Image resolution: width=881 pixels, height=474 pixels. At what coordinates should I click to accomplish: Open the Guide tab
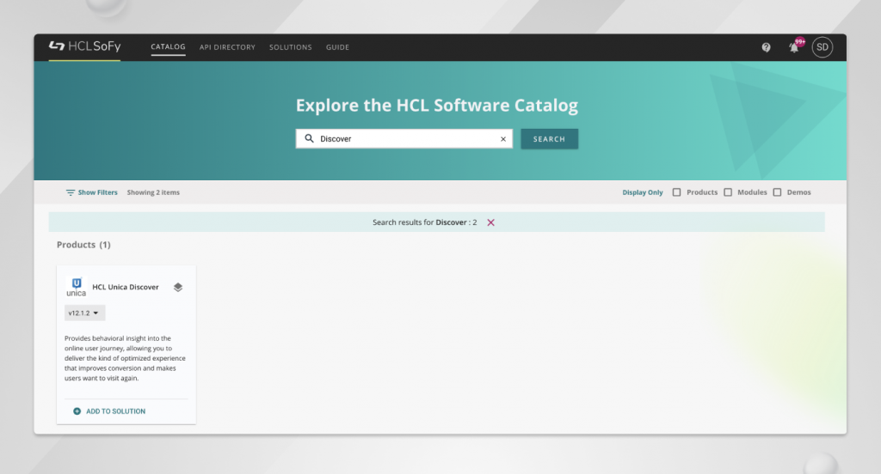(x=337, y=47)
